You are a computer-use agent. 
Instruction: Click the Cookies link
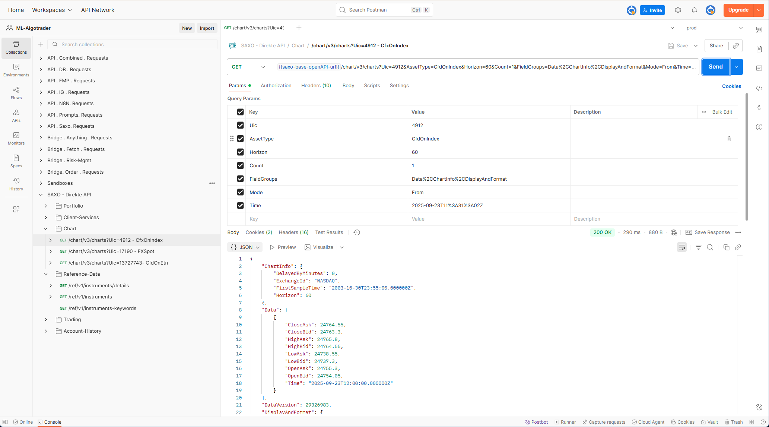(731, 86)
